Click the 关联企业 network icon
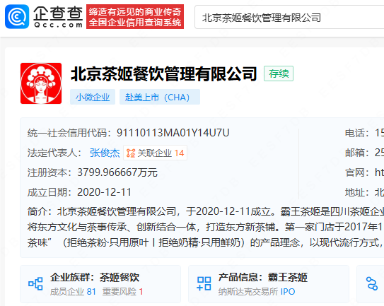Image resolution: width=384 pixels, height=306 pixels. pyautogui.click(x=131, y=153)
